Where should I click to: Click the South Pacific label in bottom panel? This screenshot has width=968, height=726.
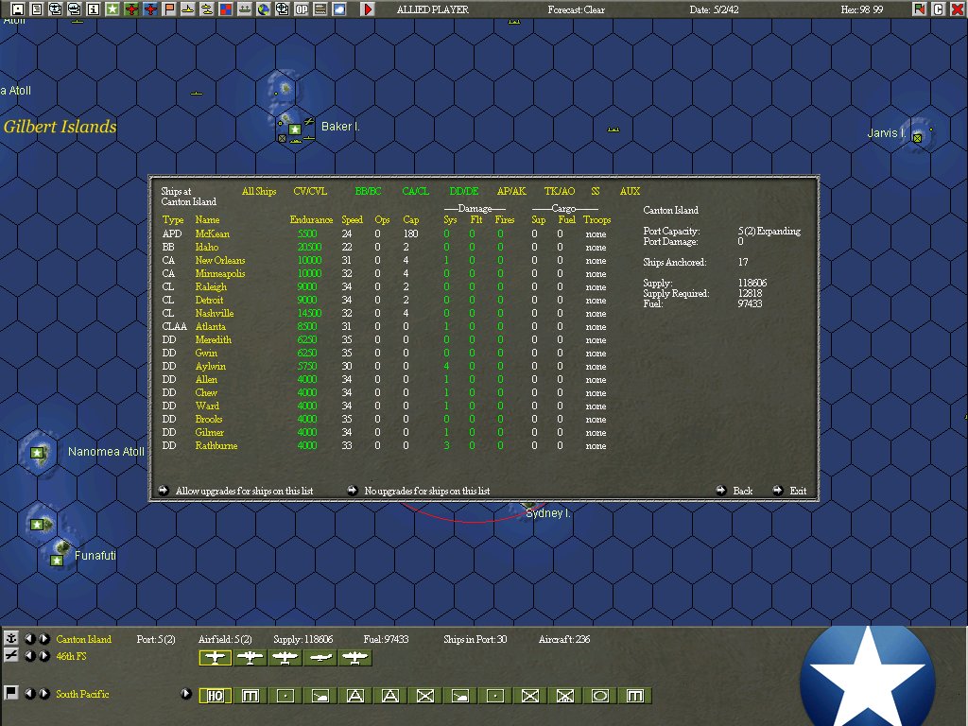(x=83, y=694)
